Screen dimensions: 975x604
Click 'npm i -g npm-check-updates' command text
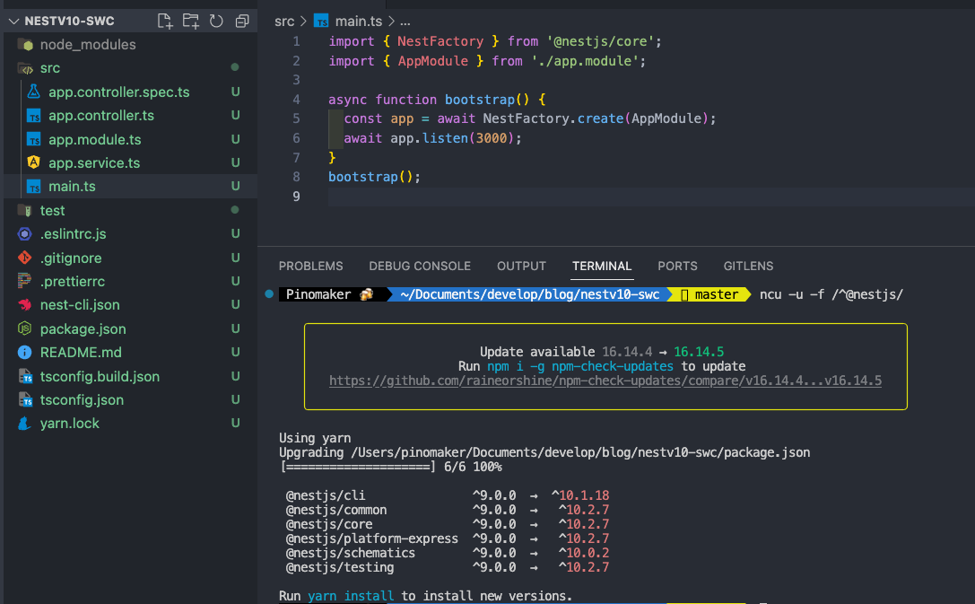tap(580, 366)
